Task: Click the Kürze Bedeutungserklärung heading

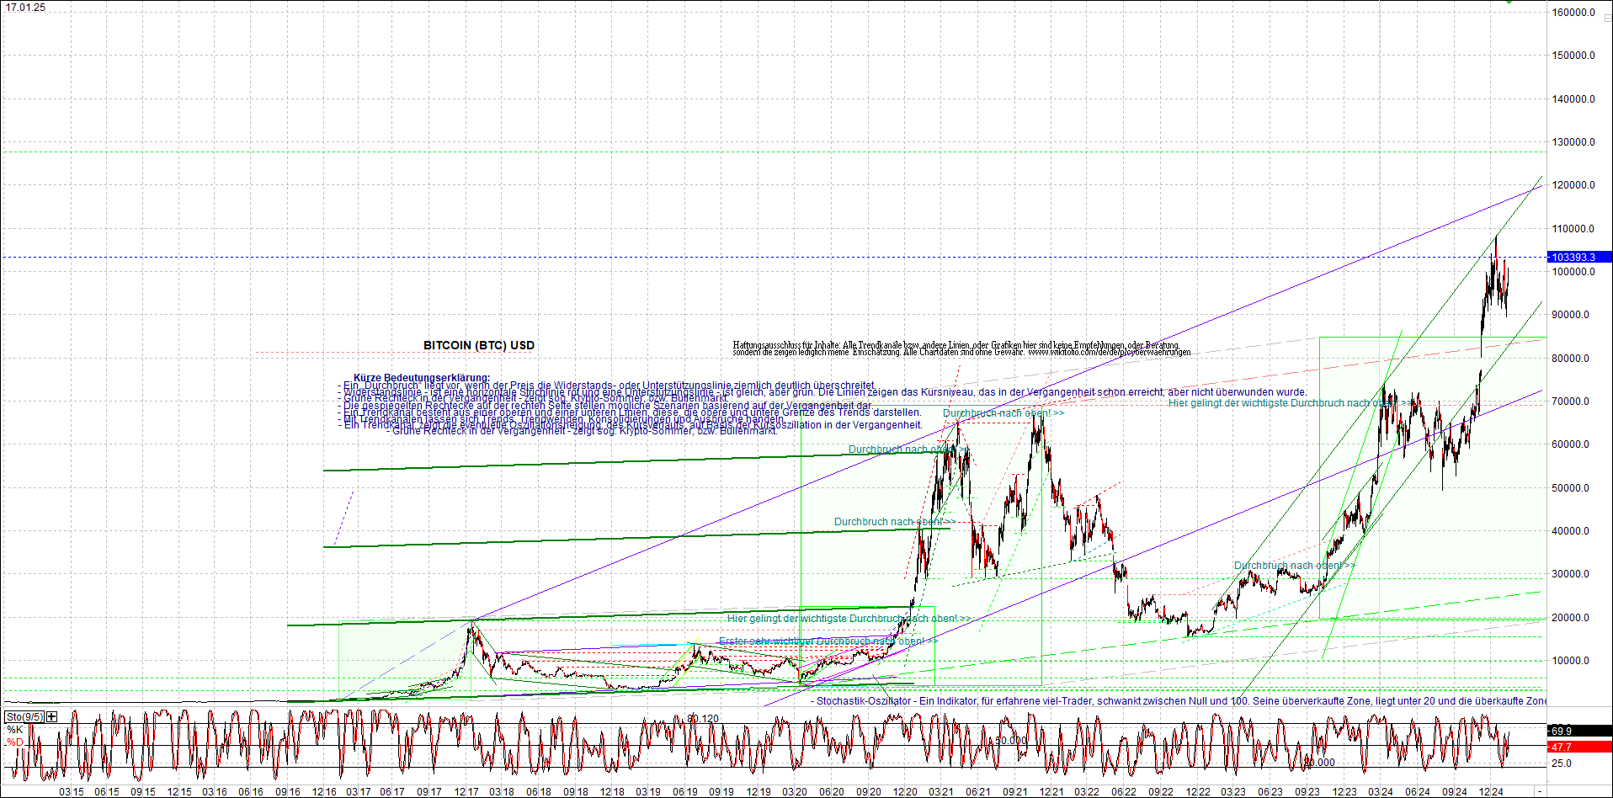Action: [422, 378]
